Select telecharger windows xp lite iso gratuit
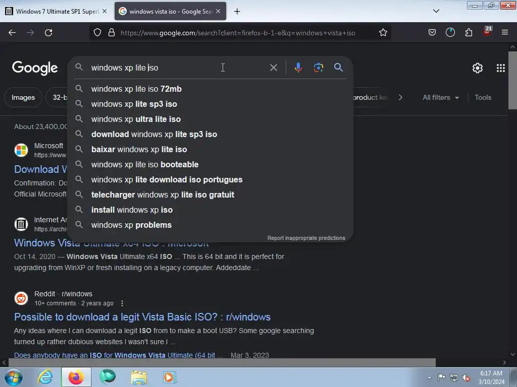Image resolution: width=517 pixels, height=387 pixels. click(211, 195)
